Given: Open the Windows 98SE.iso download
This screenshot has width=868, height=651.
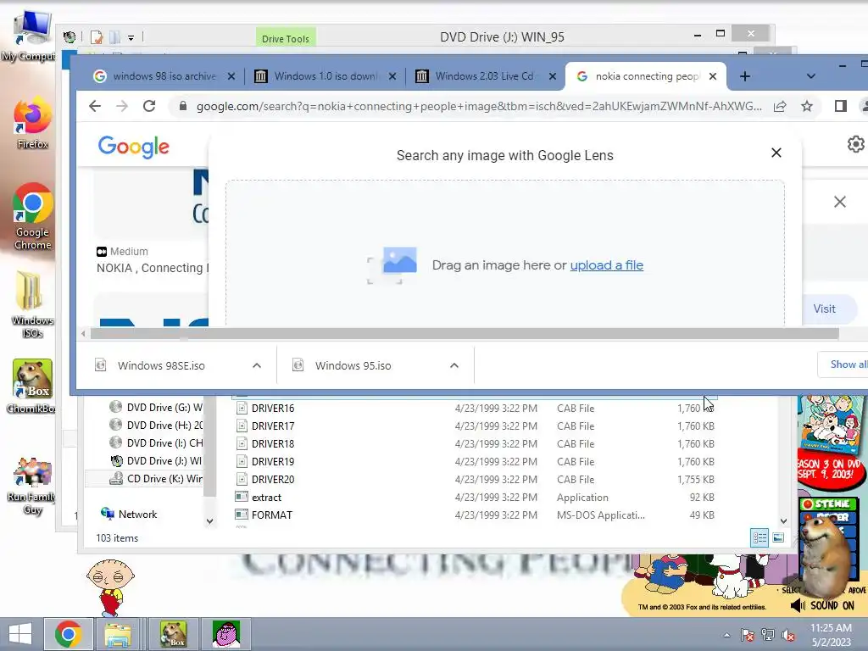Looking at the screenshot, I should click(x=160, y=365).
